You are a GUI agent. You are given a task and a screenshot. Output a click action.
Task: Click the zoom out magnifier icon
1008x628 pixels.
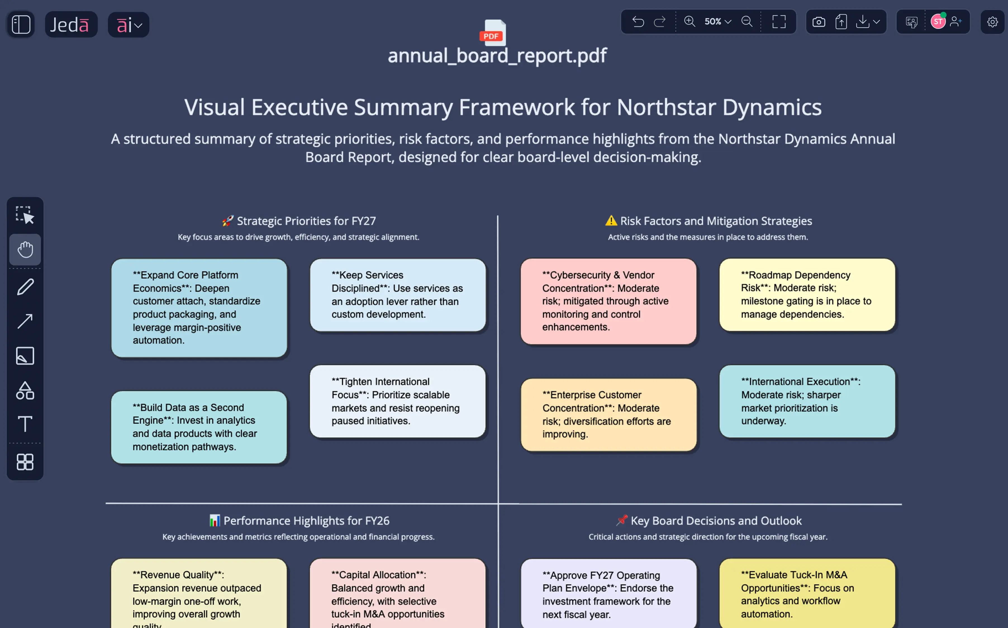[747, 22]
